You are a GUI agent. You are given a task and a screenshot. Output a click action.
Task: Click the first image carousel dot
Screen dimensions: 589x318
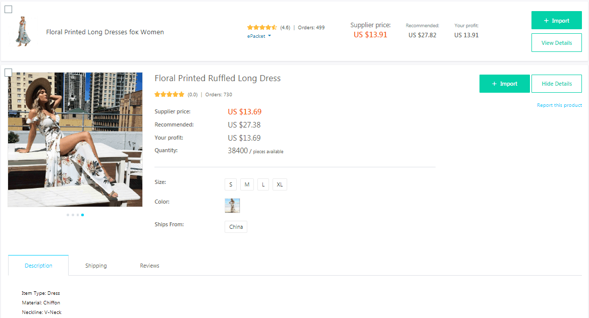point(68,215)
